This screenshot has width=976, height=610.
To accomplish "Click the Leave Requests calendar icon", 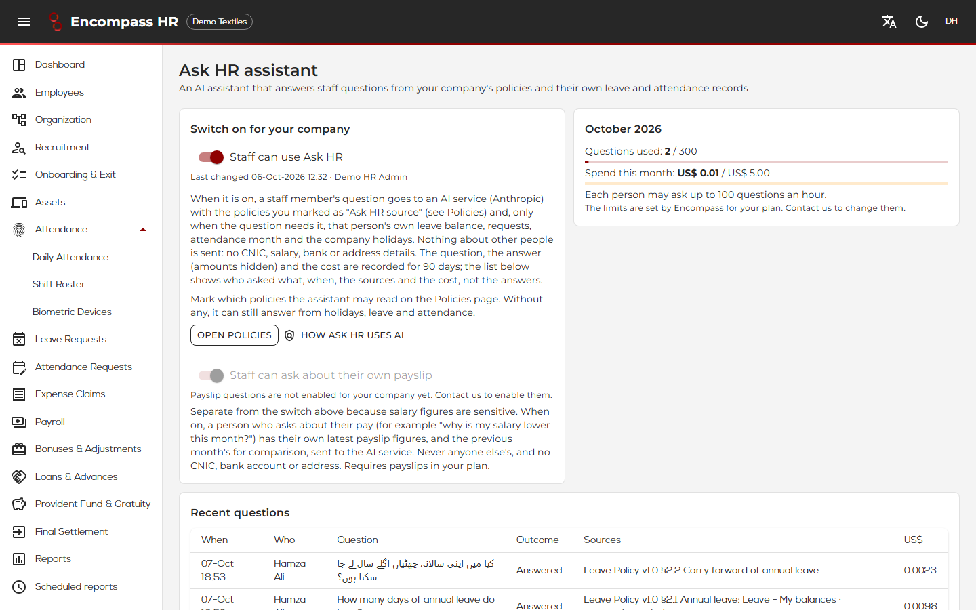I will point(19,340).
